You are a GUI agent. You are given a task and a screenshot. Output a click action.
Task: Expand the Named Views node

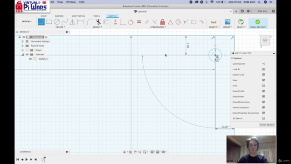point(23,46)
